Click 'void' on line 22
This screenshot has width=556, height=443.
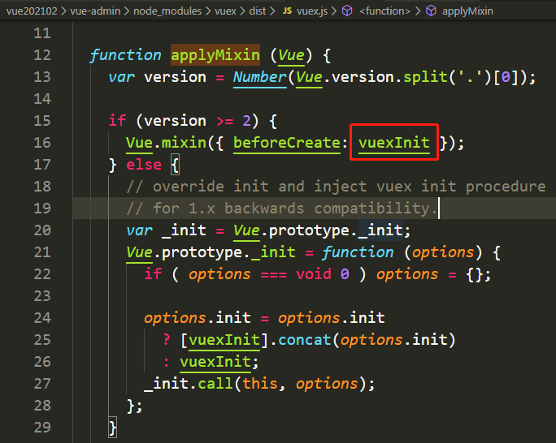(314, 274)
